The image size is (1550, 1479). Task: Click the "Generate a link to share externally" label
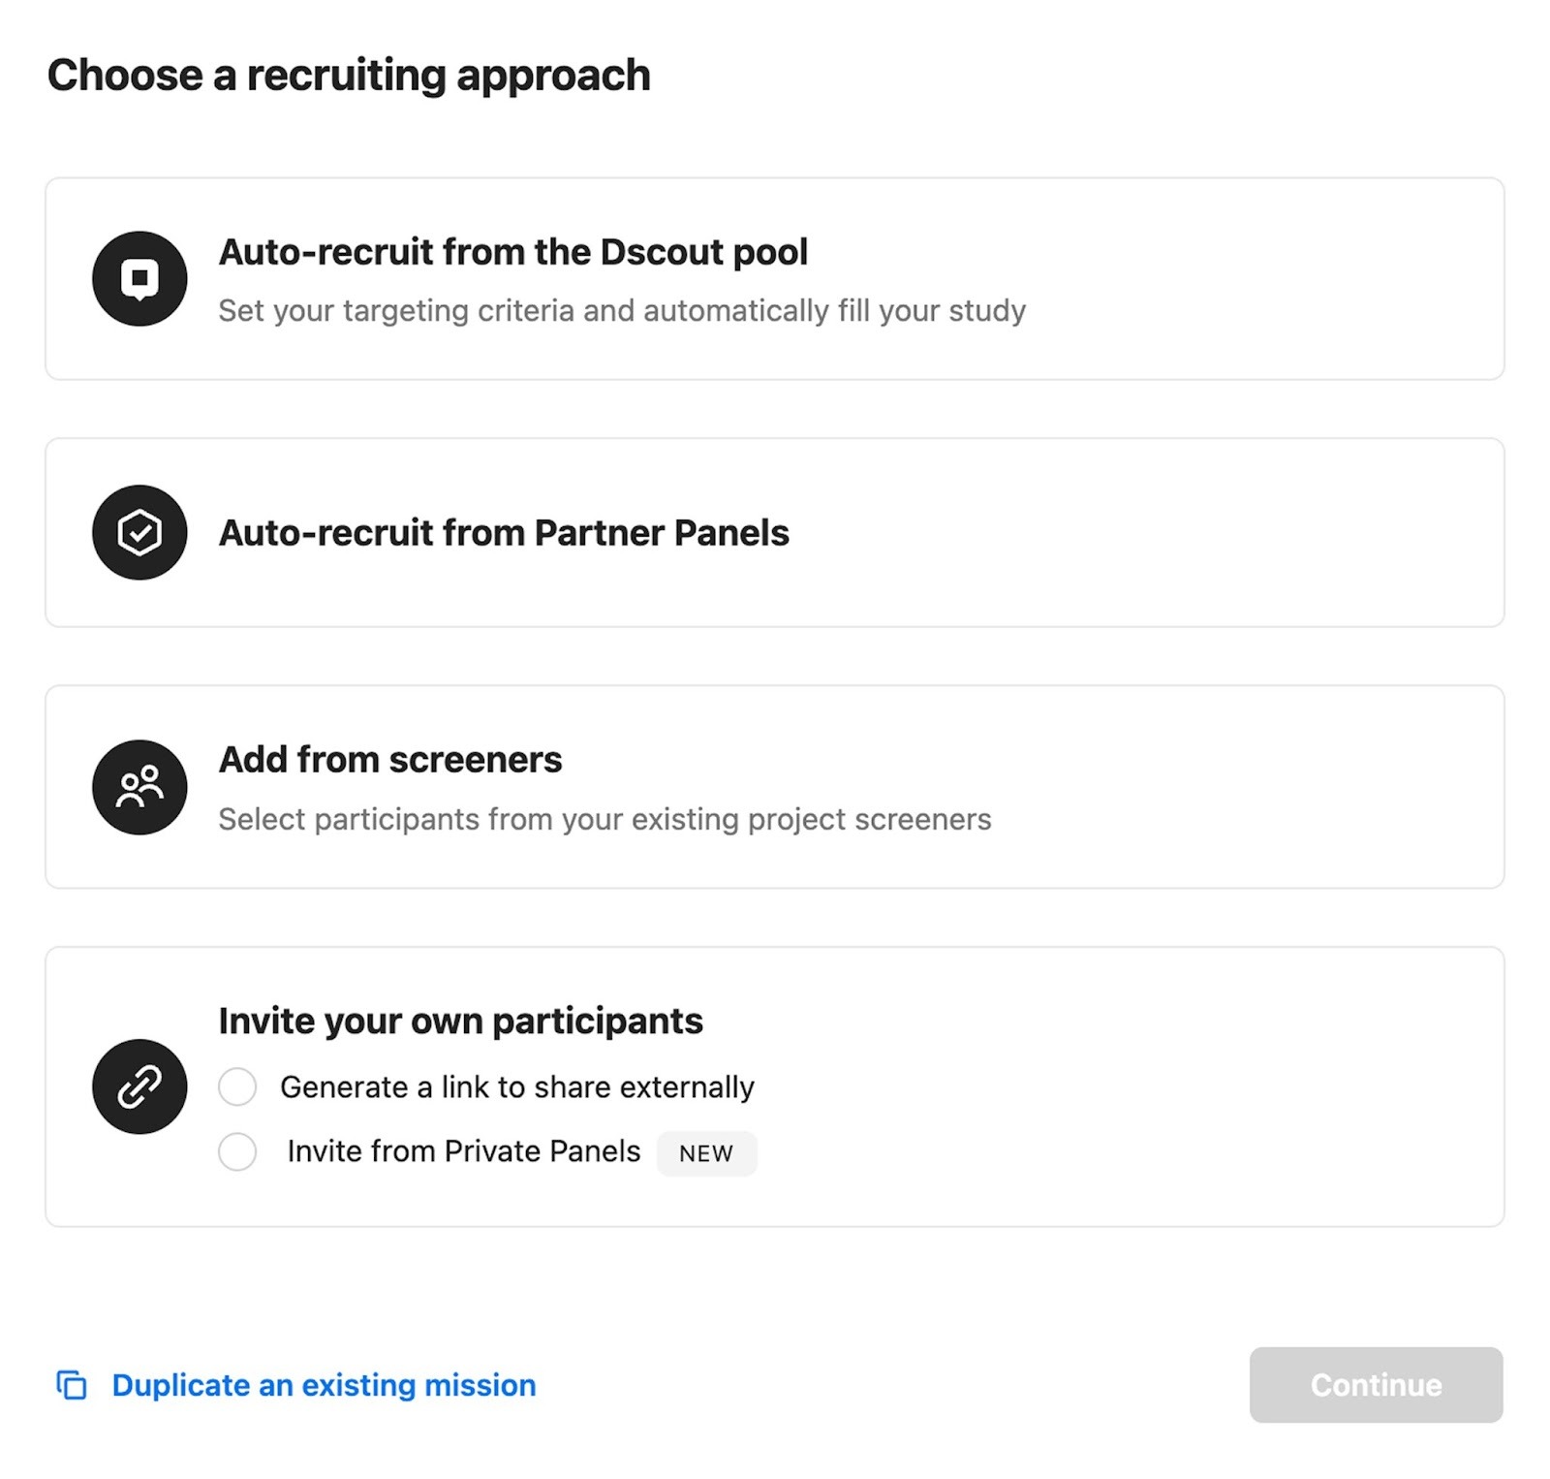pos(517,1087)
